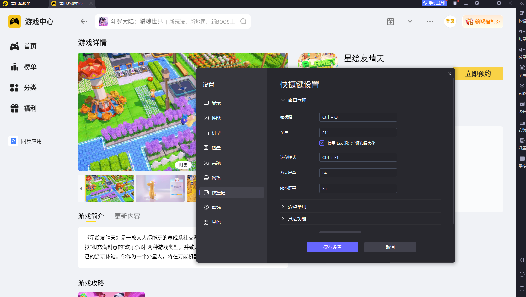Viewport: 526px width, 297px height.
Task: Open the 网络 settings panel
Action: 216,177
